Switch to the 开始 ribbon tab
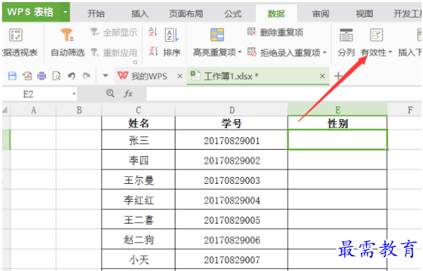Viewport: 423px width, 271px height. pos(96,13)
